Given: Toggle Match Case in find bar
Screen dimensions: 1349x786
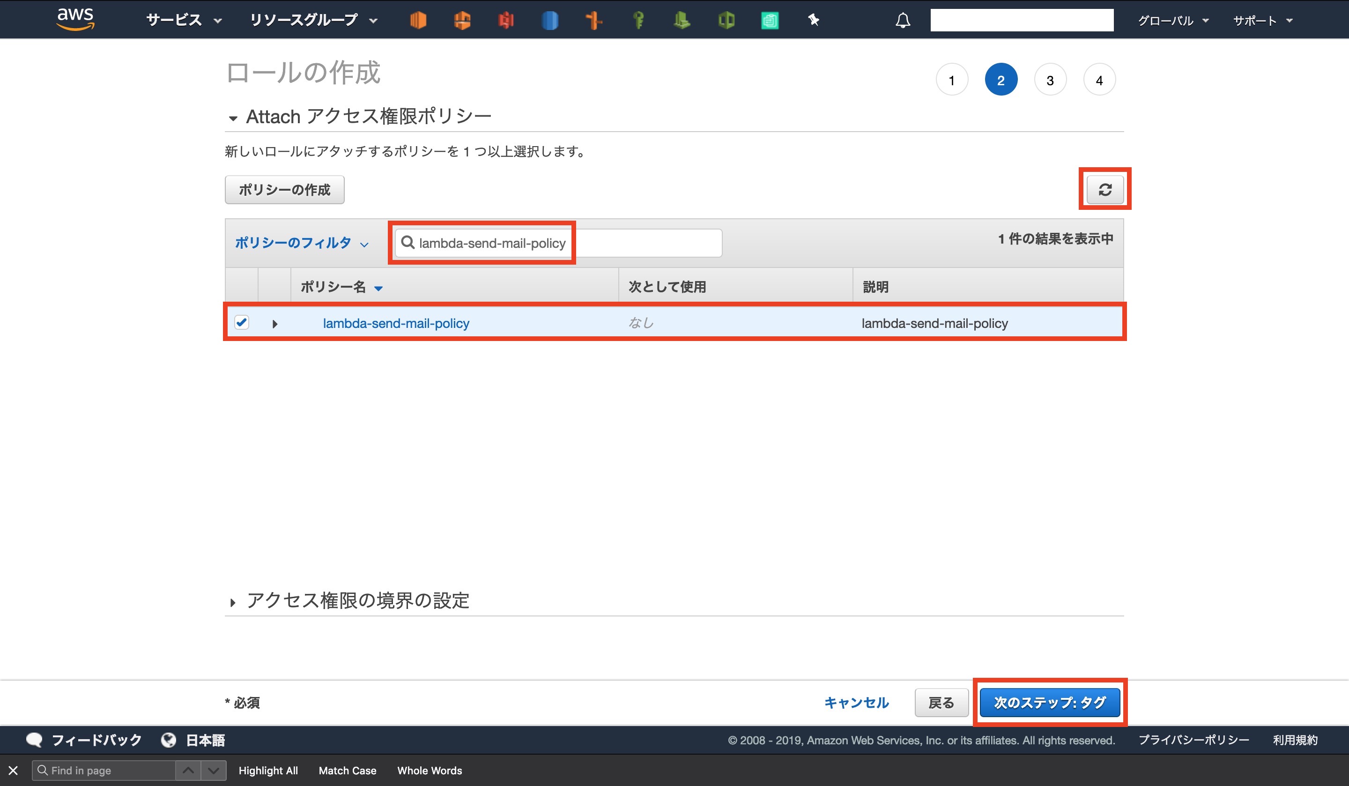Looking at the screenshot, I should (x=347, y=771).
